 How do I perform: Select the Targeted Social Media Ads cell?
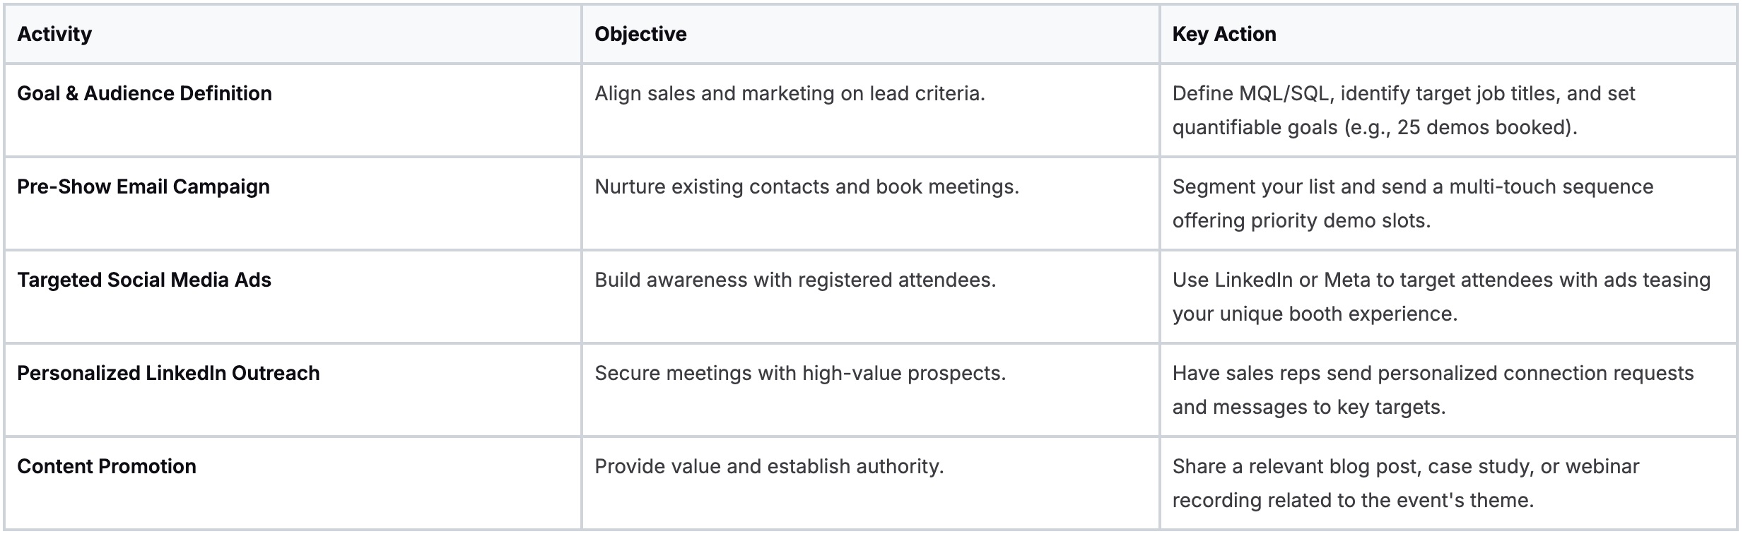point(293,297)
